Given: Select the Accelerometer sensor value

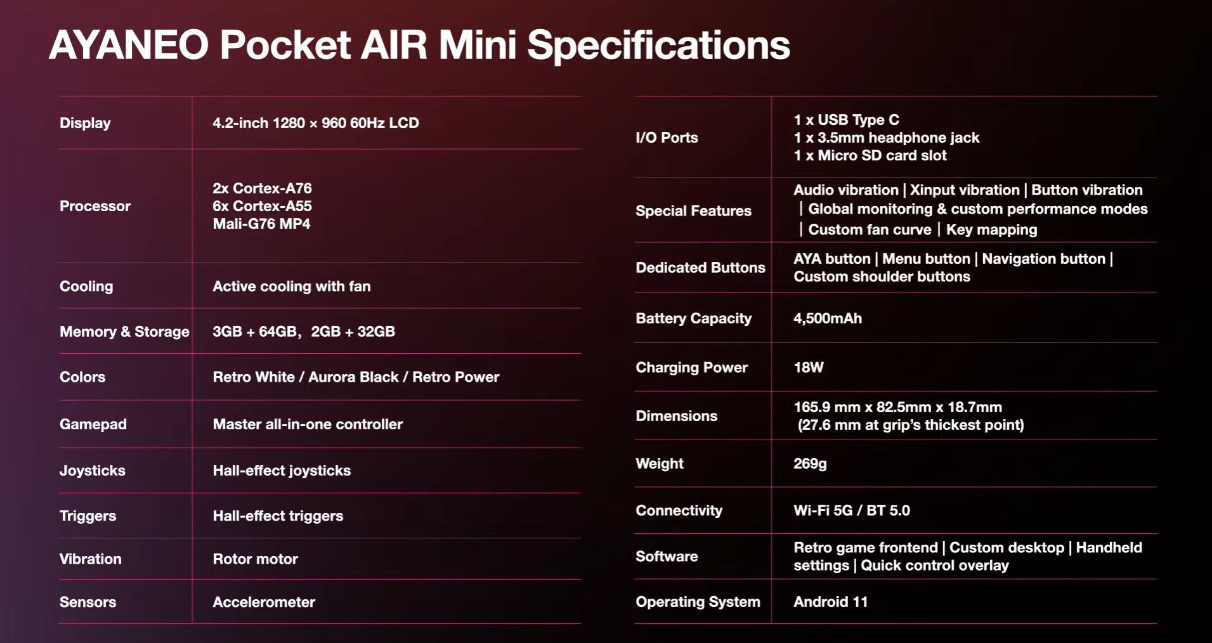Looking at the screenshot, I should point(264,602).
